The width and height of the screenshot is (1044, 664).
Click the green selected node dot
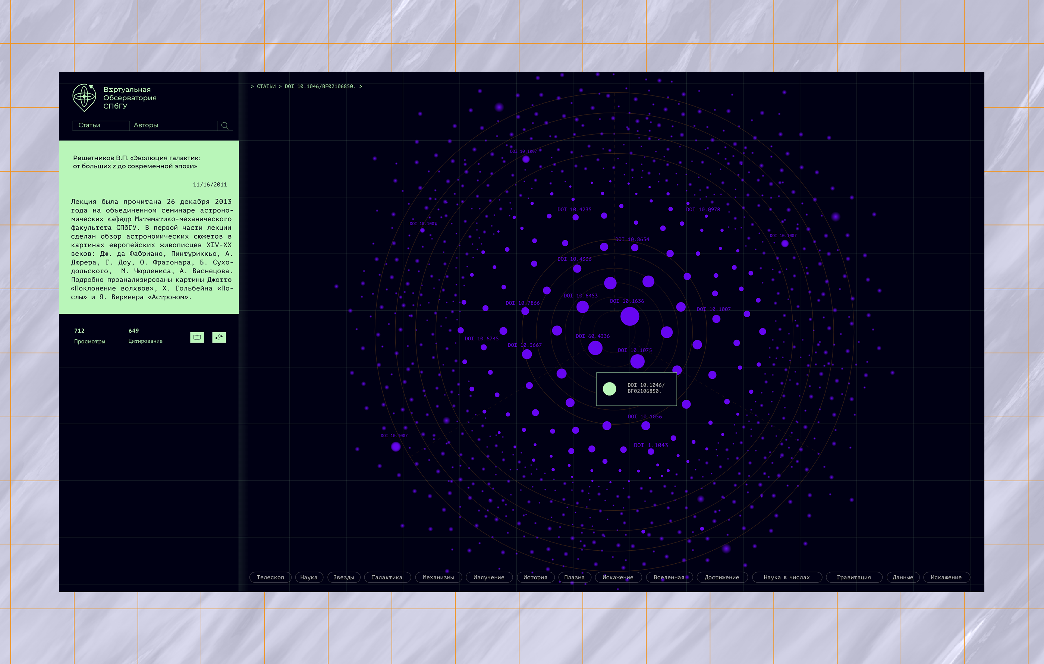[609, 389]
